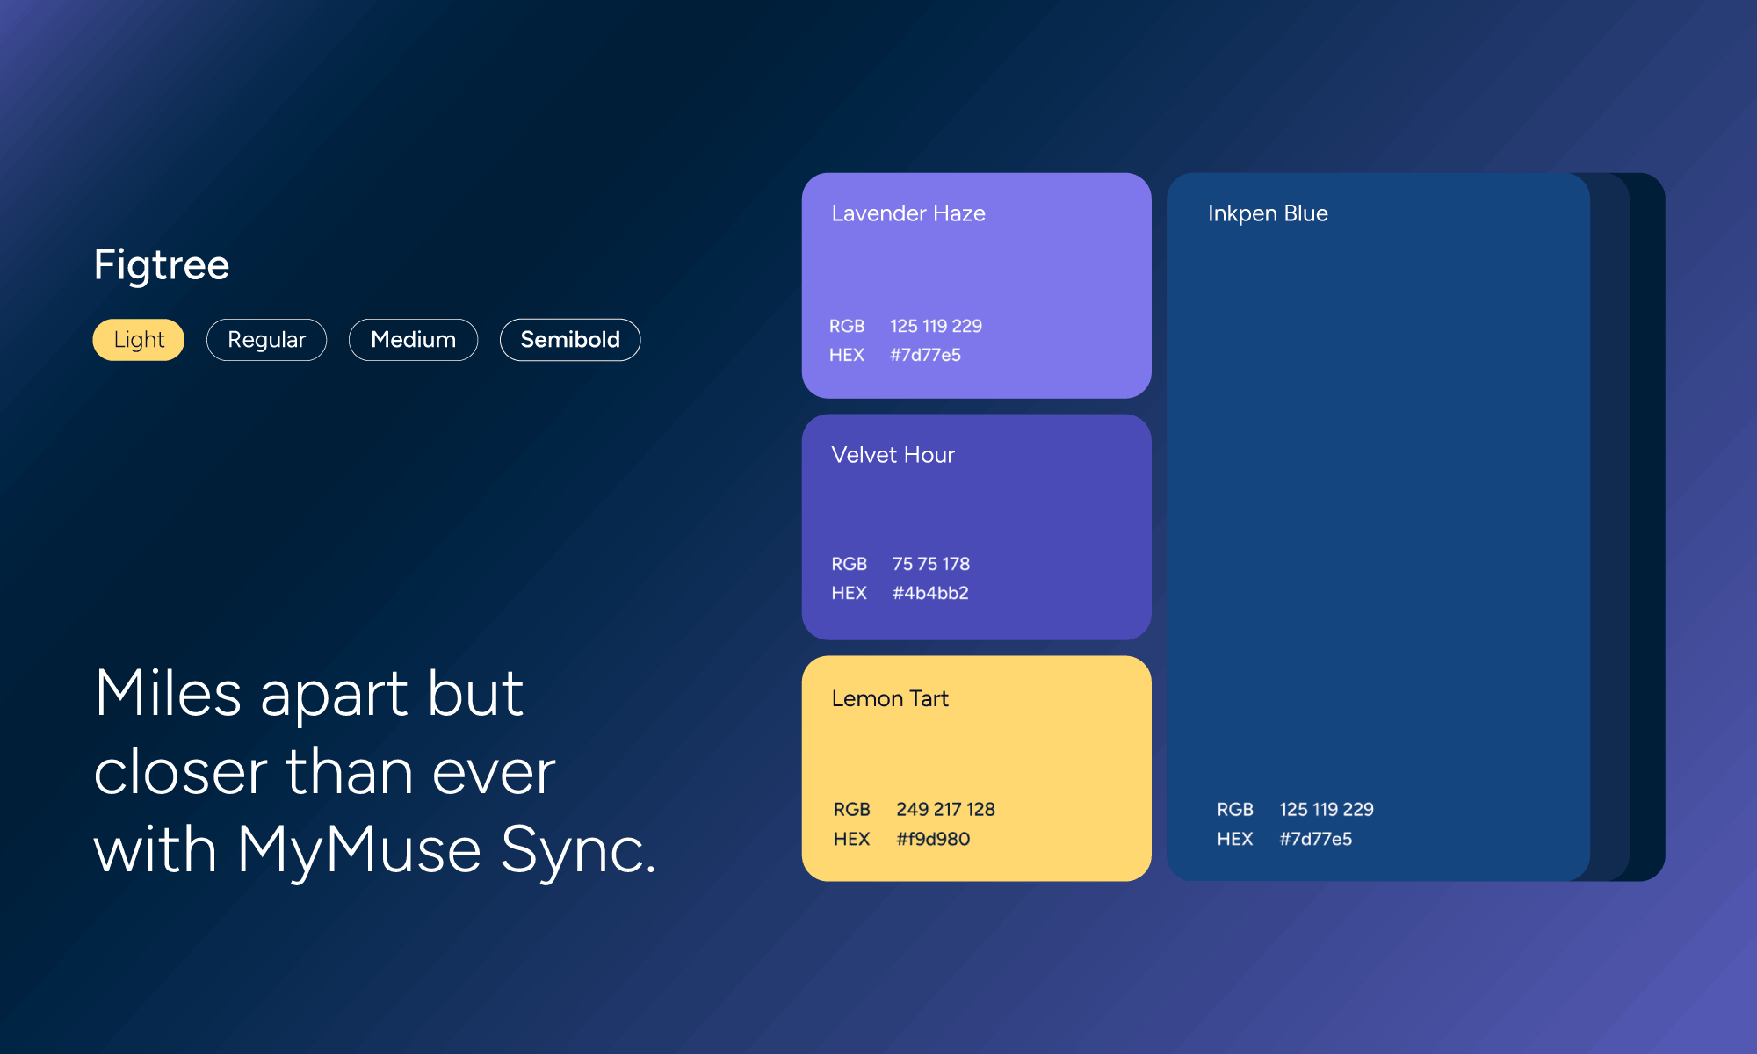Screen dimensions: 1757x1054
Task: Click the RGB label on the Lavender Haze card
Action: tap(847, 326)
